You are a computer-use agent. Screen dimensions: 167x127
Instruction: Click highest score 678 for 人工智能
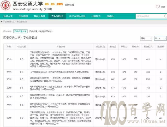click(x=113, y=72)
